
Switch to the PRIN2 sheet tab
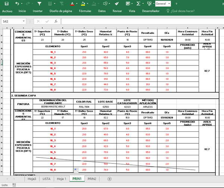click(91, 179)
